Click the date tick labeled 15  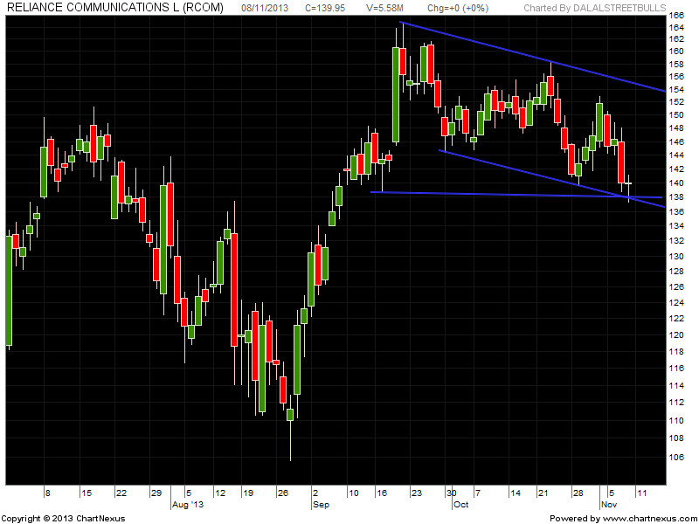point(87,493)
